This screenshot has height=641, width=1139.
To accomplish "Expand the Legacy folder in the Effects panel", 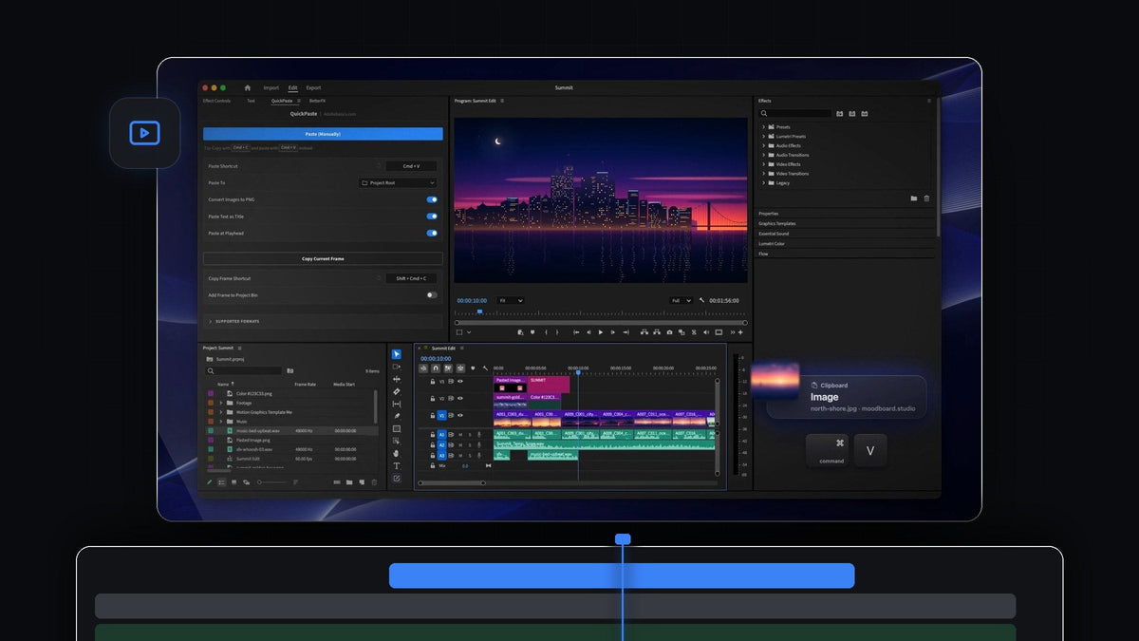I will [x=763, y=182].
